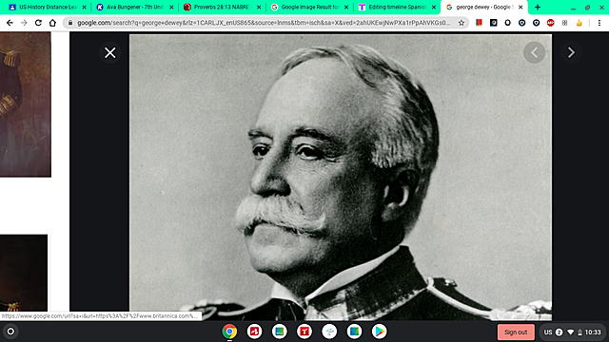Open notification count badge in tray
This screenshot has width=609, height=342.
point(559,332)
